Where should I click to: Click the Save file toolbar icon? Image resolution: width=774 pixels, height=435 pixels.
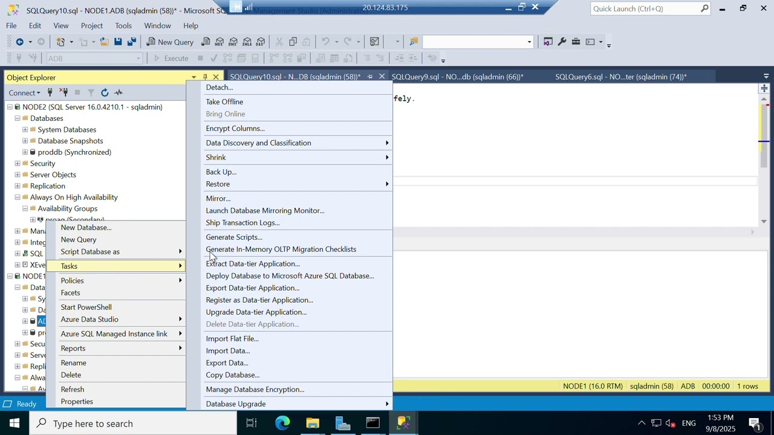(x=118, y=42)
